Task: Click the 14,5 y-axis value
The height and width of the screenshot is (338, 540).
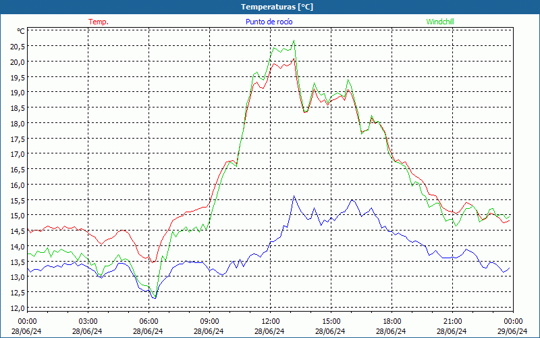Action: tap(18, 231)
